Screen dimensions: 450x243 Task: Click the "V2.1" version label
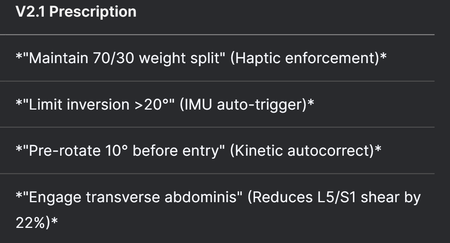coord(30,12)
